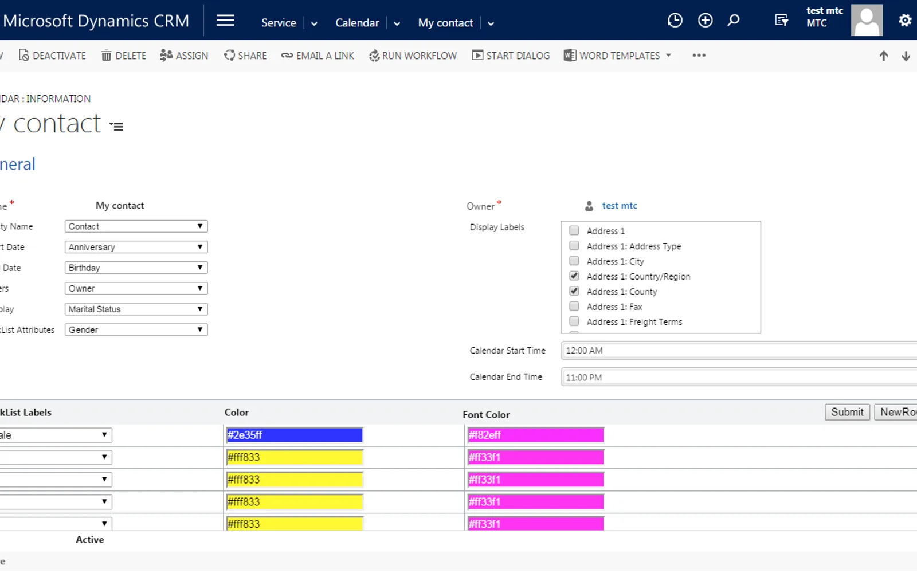This screenshot has height=573, width=917.
Task: Open the Anniversary date dropdown
Action: pos(136,247)
